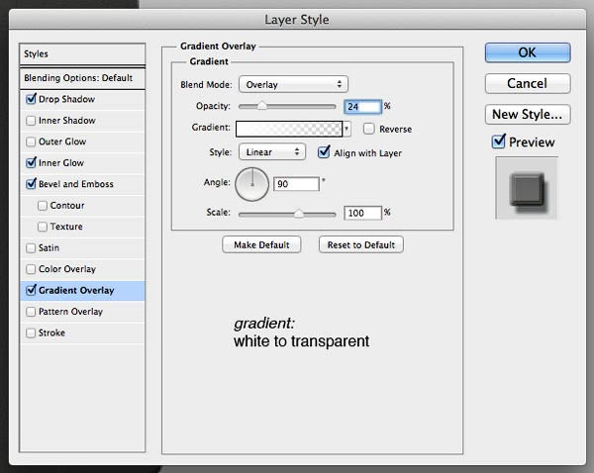Select the Gradient Overlay label
594x473 pixels.
coord(76,291)
